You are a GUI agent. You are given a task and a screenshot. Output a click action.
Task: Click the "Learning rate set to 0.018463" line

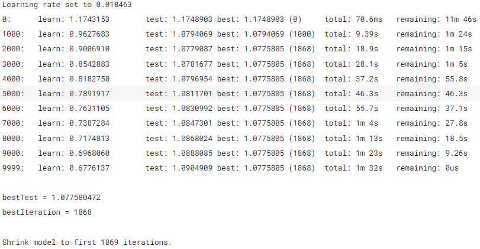pyautogui.click(x=67, y=4)
